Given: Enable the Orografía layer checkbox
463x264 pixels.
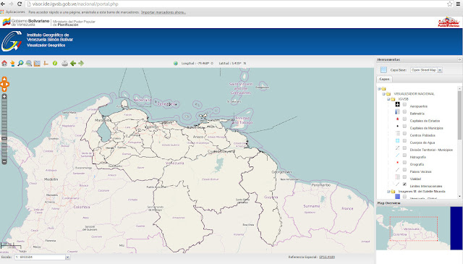Looking at the screenshot, I should [x=404, y=163].
